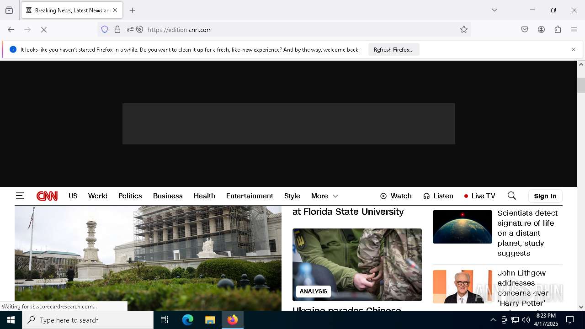
Task: Click the page scrollbar up arrow
Action: tap(581, 64)
